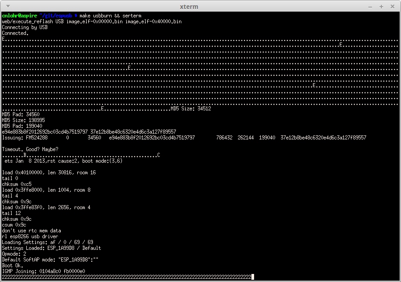Click the 'load 0x40100000, len 30816' line

(x=49, y=173)
